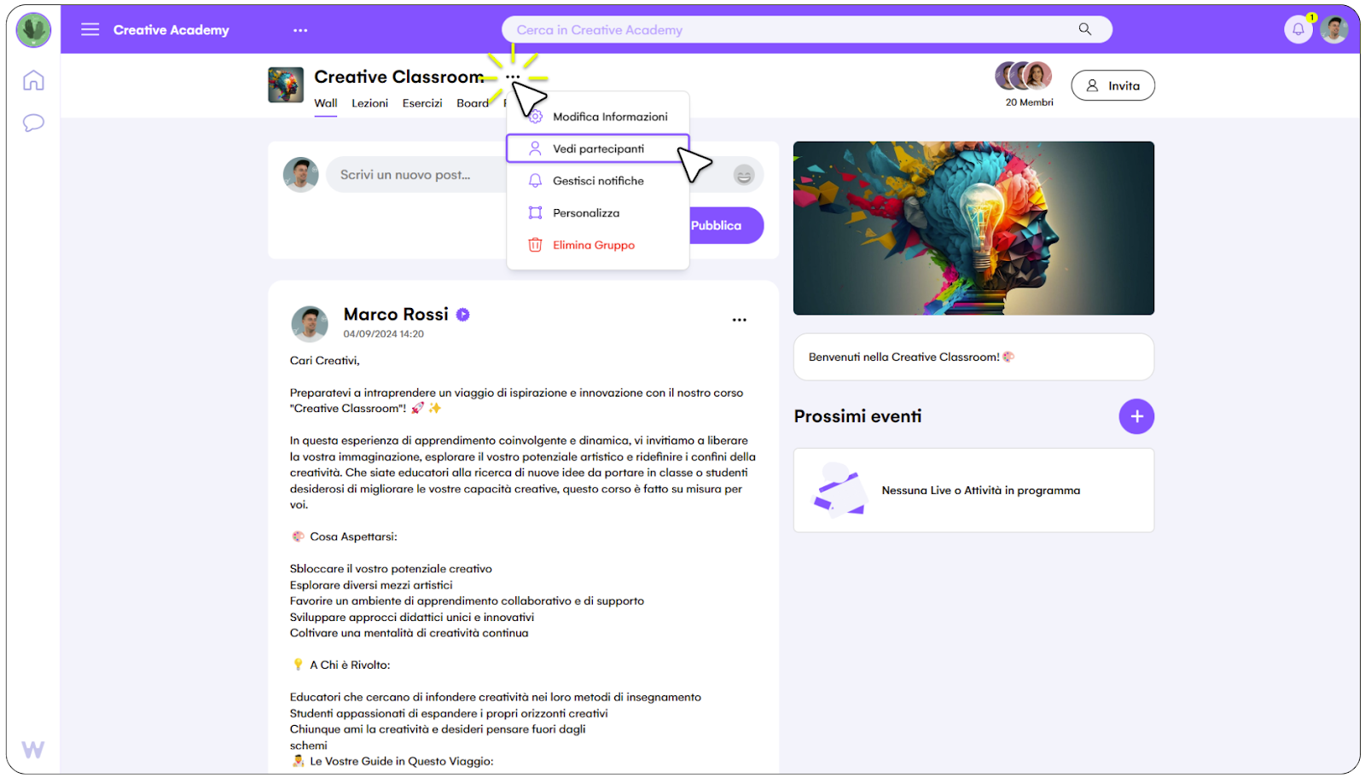
Task: Choose Gestisci notifiche menu item
Action: pyautogui.click(x=598, y=181)
